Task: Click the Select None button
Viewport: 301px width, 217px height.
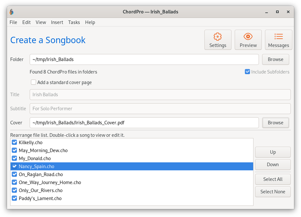Action: tap(273, 192)
